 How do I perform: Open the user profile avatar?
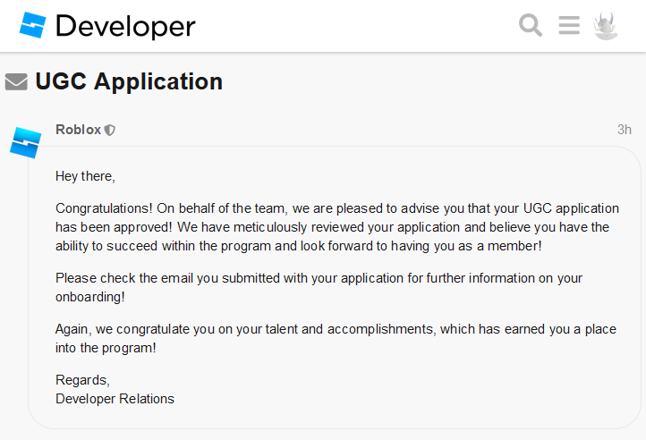pos(606,26)
